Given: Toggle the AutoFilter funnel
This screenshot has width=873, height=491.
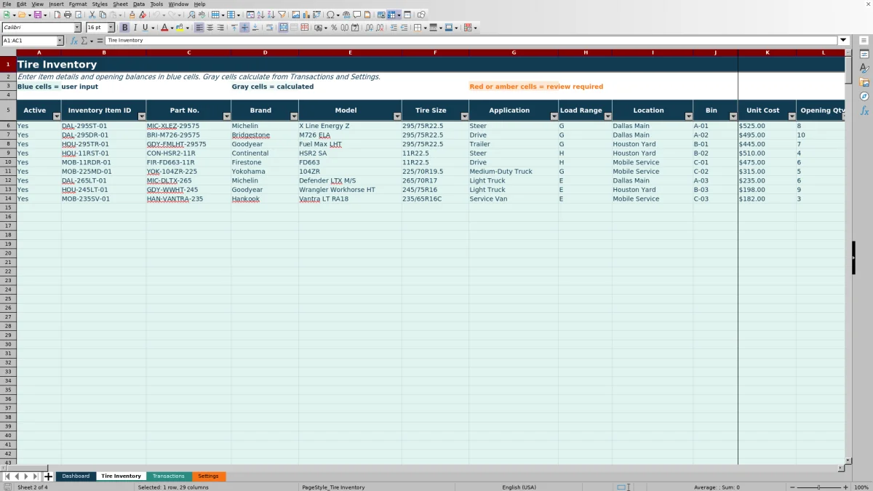Looking at the screenshot, I should point(282,15).
